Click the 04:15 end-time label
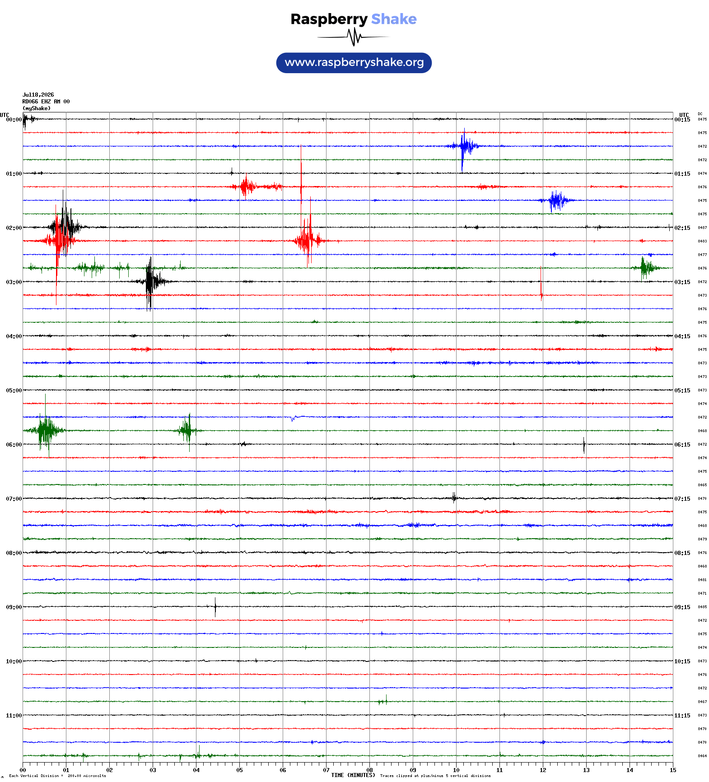Viewport: 709px width, 782px height. pos(682,336)
